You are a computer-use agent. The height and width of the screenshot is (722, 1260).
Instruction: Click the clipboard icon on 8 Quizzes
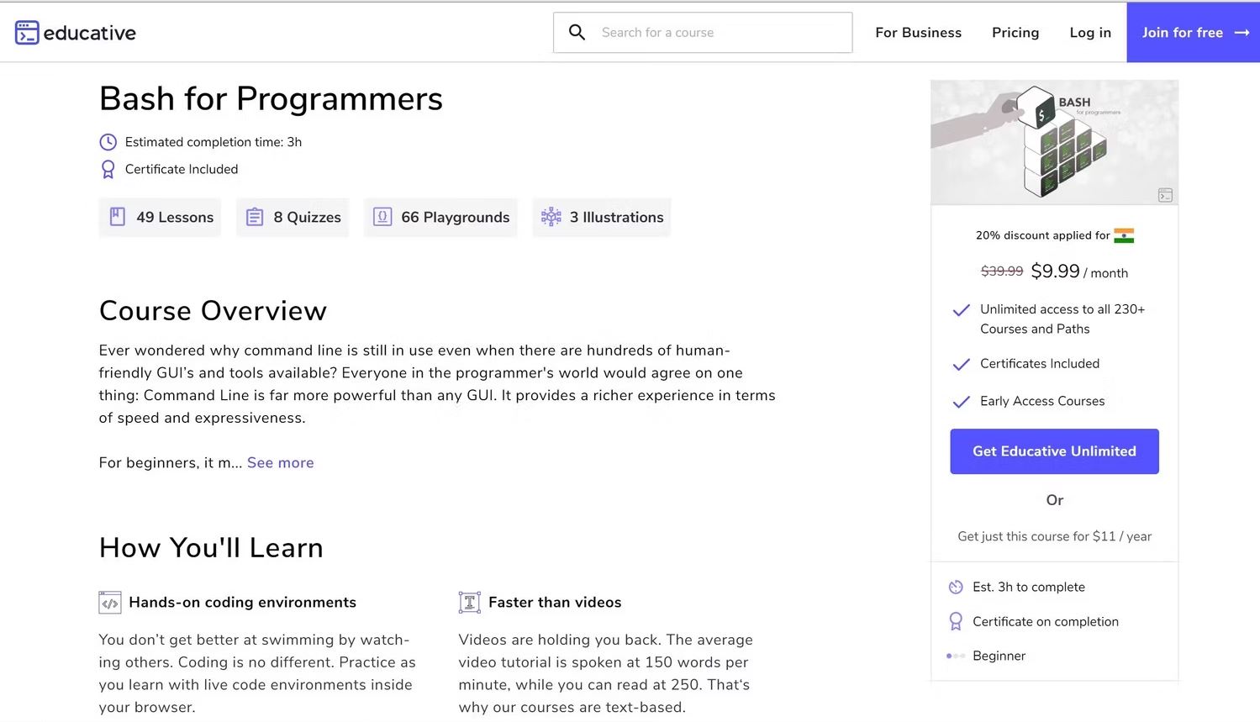[255, 217]
